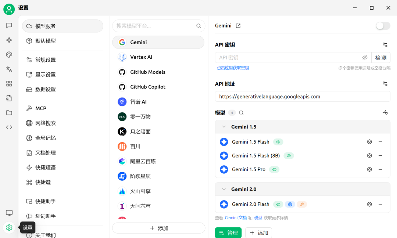Click green 管理 manage button
The image size is (397, 238).
point(228,233)
